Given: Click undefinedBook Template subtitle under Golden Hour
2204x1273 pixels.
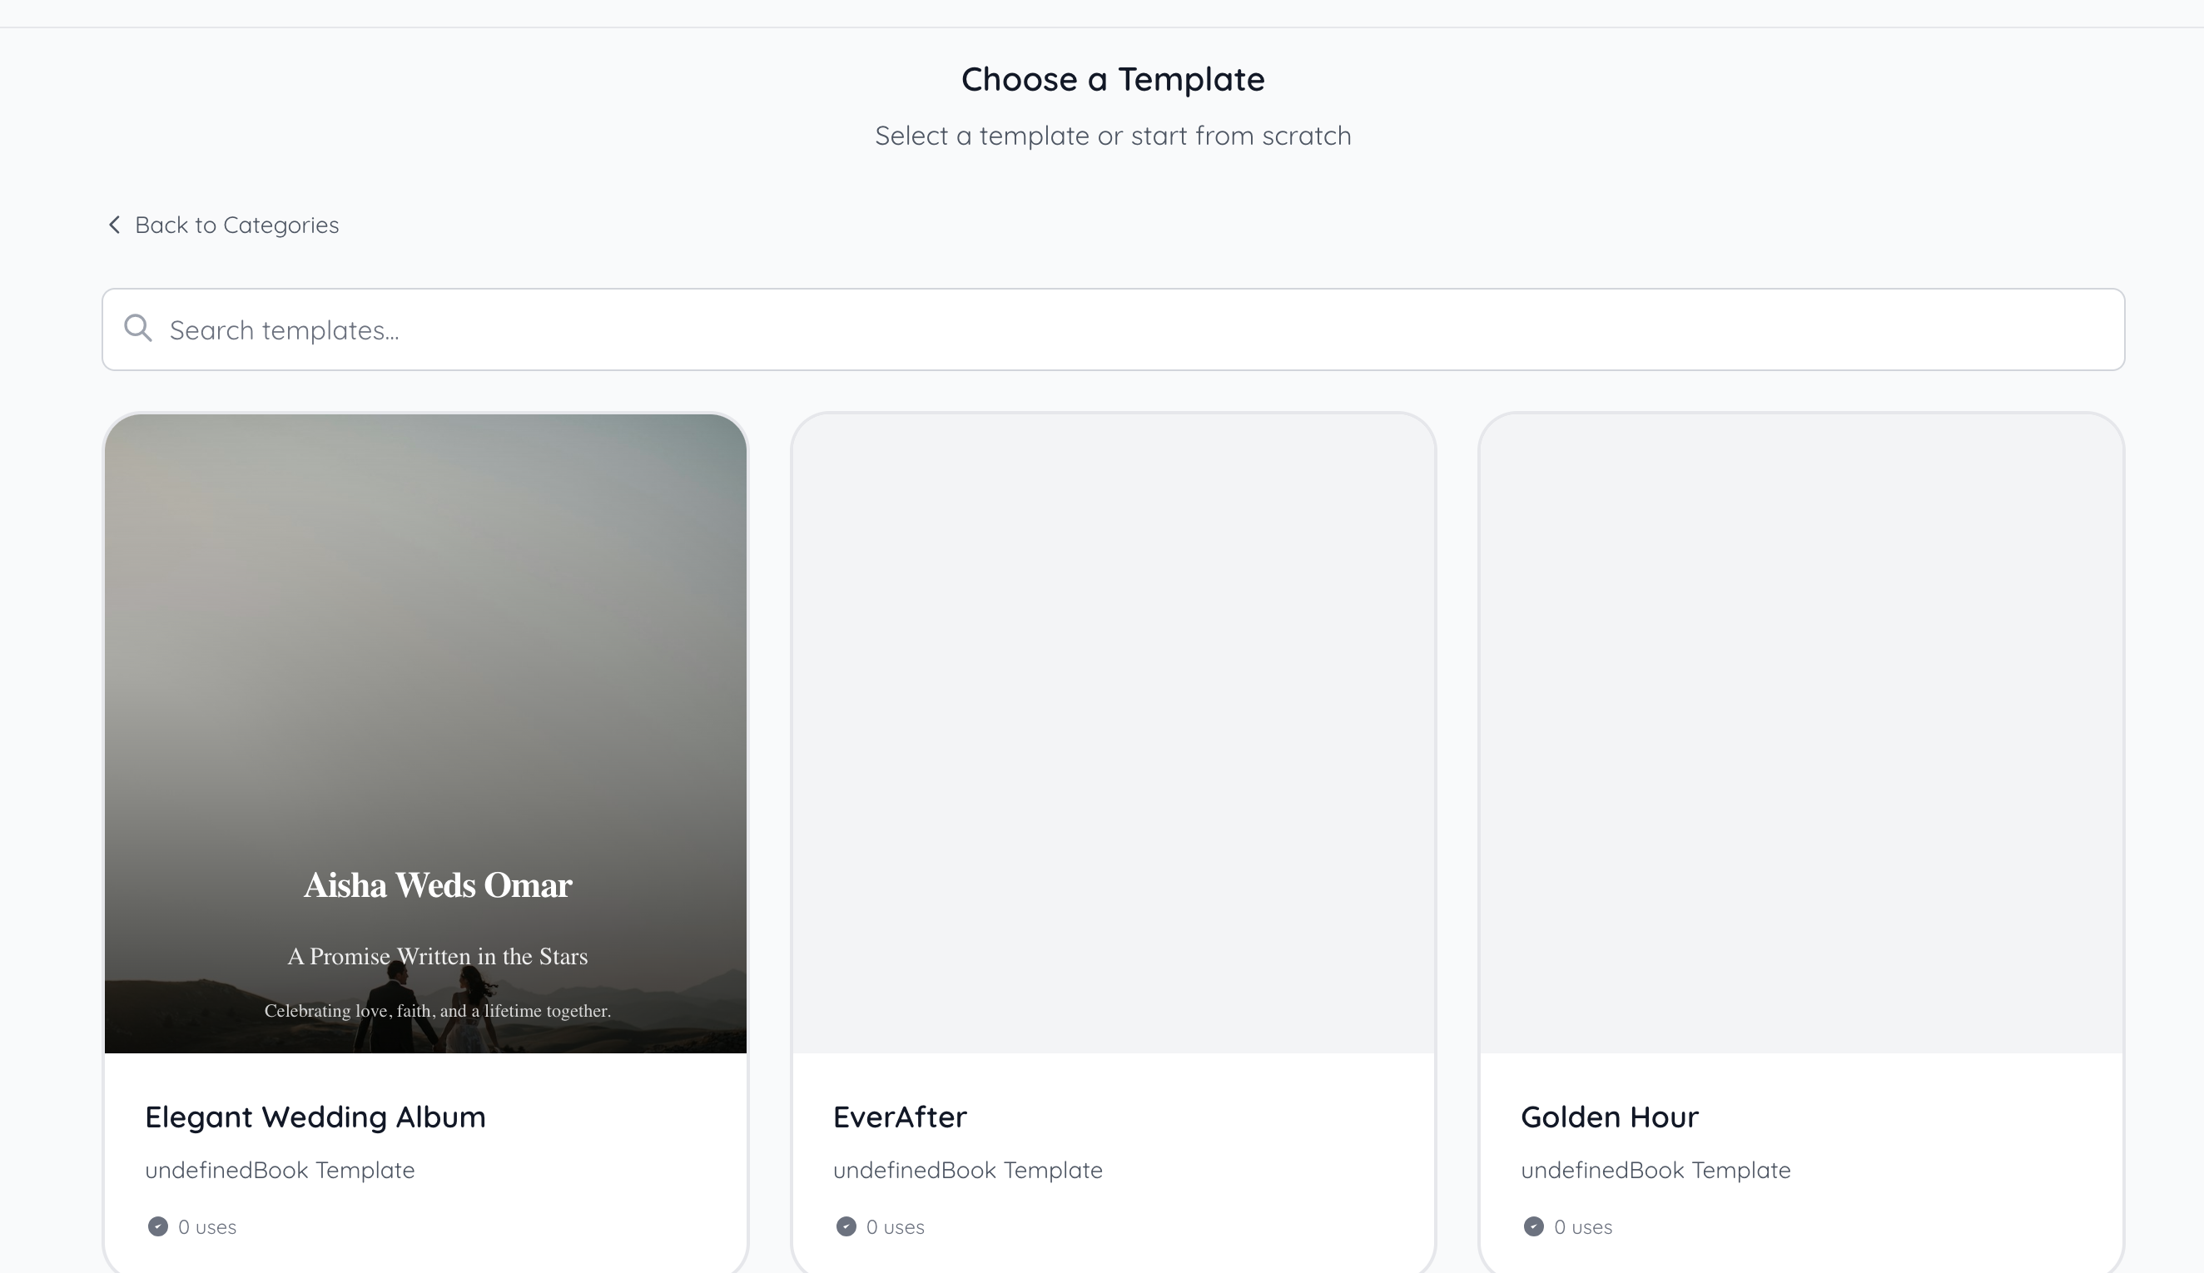Looking at the screenshot, I should 1655,1170.
